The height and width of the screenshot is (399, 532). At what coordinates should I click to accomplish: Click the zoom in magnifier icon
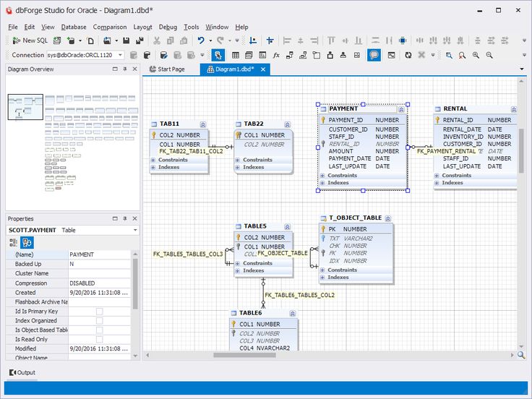(x=476, y=55)
